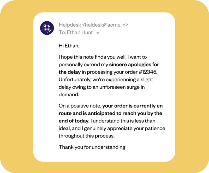Click the 'Hi Ethan,' greeting line
209x173 pixels.
[69, 46]
